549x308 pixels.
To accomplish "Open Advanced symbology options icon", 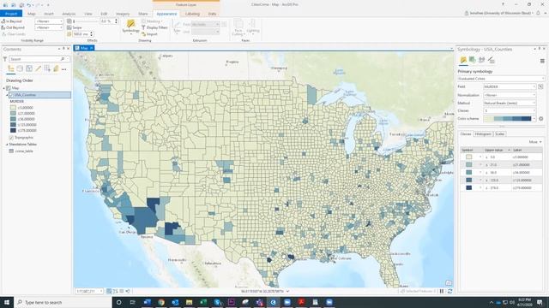I will [492, 60].
